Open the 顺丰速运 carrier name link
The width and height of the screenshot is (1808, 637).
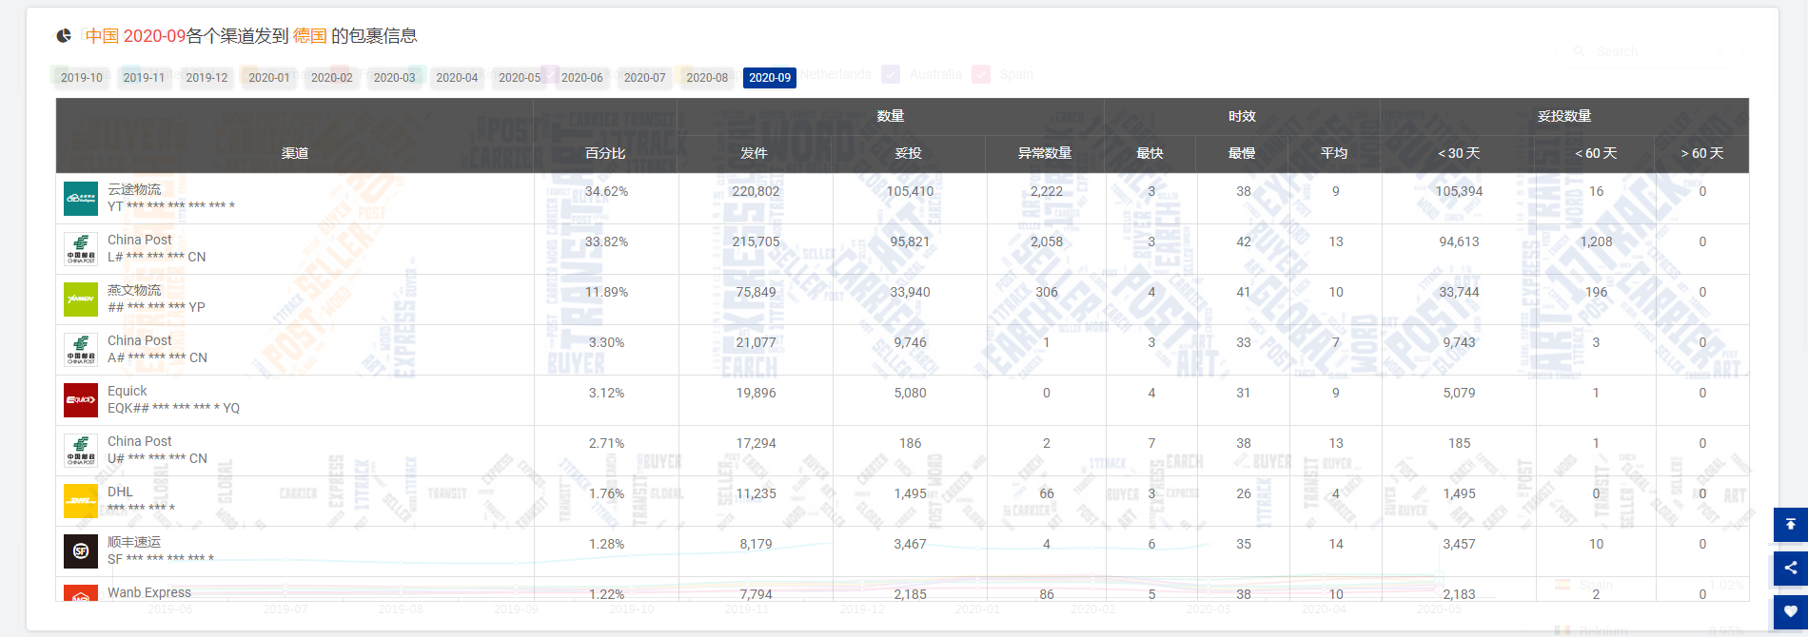tap(134, 542)
